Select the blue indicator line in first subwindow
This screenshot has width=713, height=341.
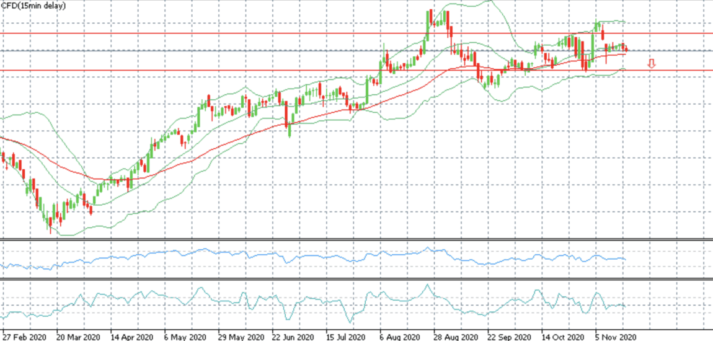click(x=314, y=257)
